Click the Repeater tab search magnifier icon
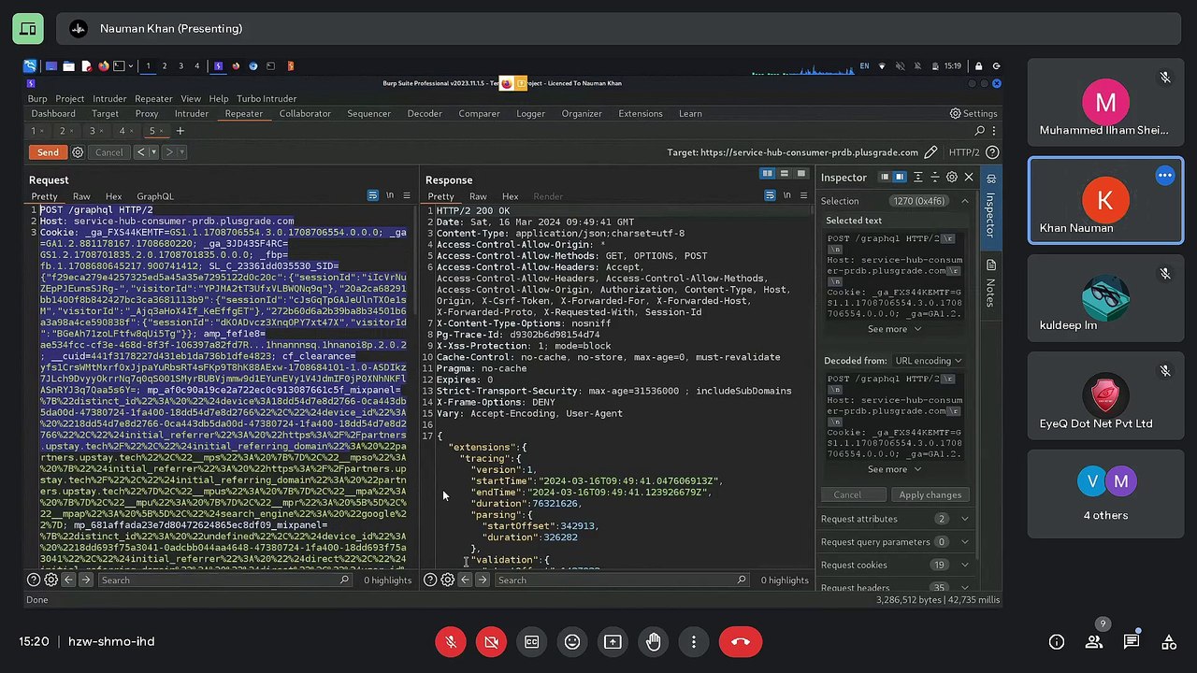1197x673 pixels. (979, 131)
